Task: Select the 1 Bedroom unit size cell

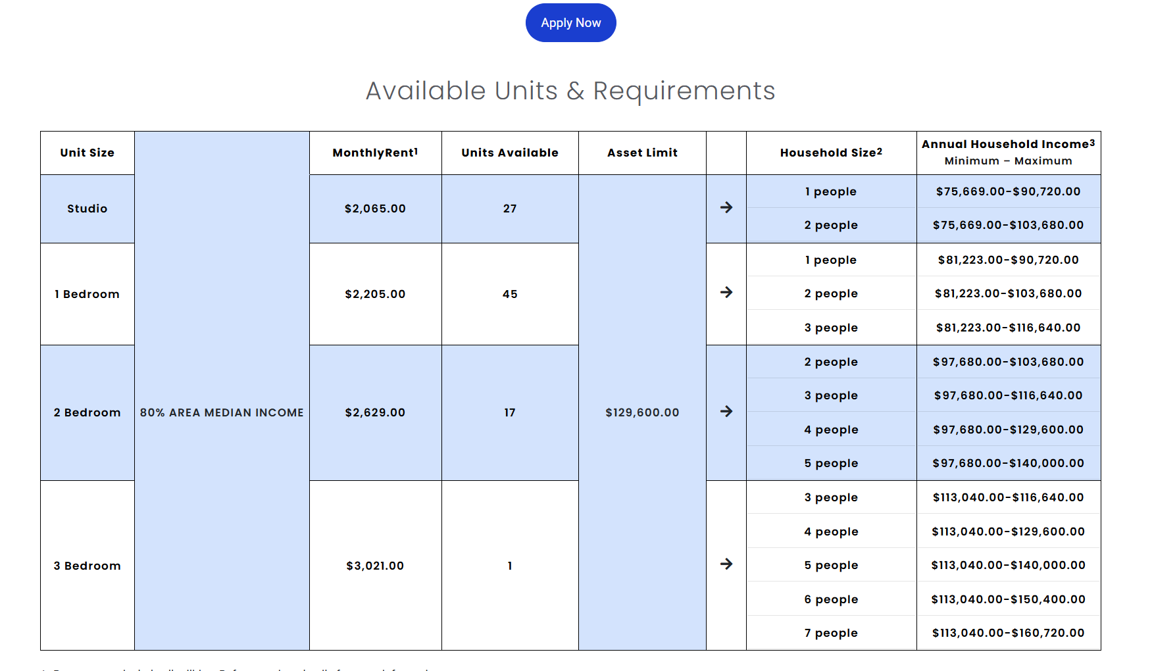Action: pyautogui.click(x=88, y=294)
